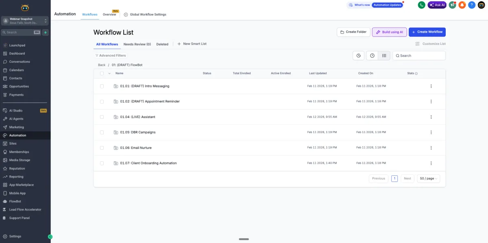This screenshot has width=488, height=243.
Task: Click the Create Workflow button
Action: 427,32
